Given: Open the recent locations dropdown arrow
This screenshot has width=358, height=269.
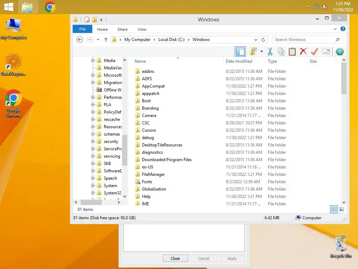Looking at the screenshot, I should click(98, 40).
